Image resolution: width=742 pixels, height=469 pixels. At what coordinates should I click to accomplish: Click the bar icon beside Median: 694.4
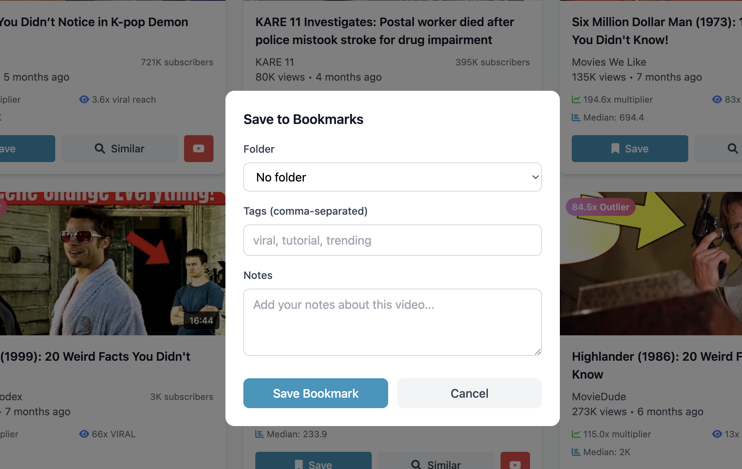point(576,118)
